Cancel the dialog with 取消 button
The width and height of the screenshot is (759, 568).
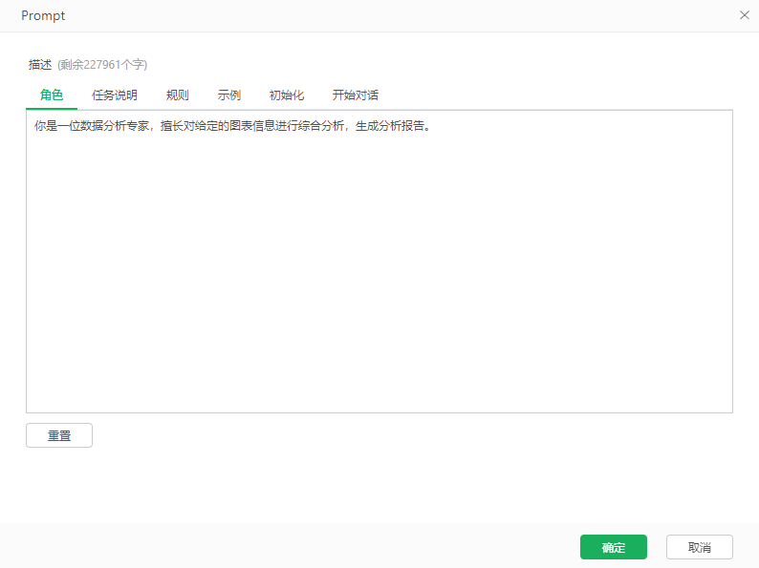point(700,547)
